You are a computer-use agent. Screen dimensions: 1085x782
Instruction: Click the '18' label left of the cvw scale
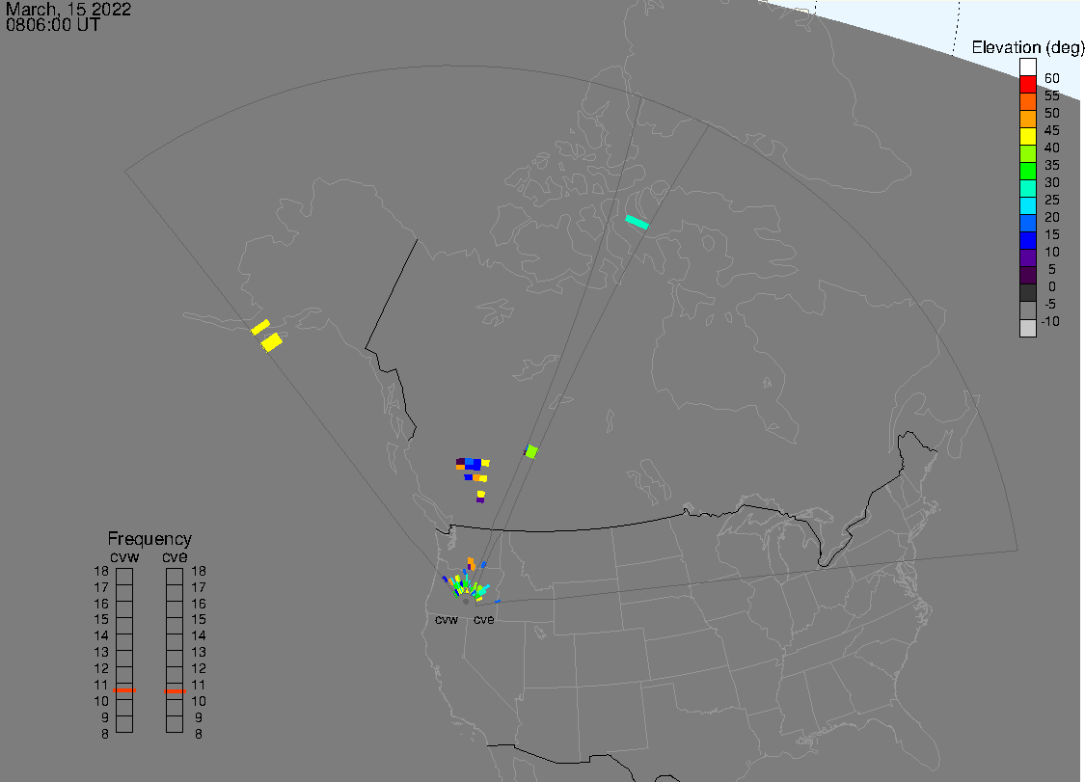(x=101, y=572)
